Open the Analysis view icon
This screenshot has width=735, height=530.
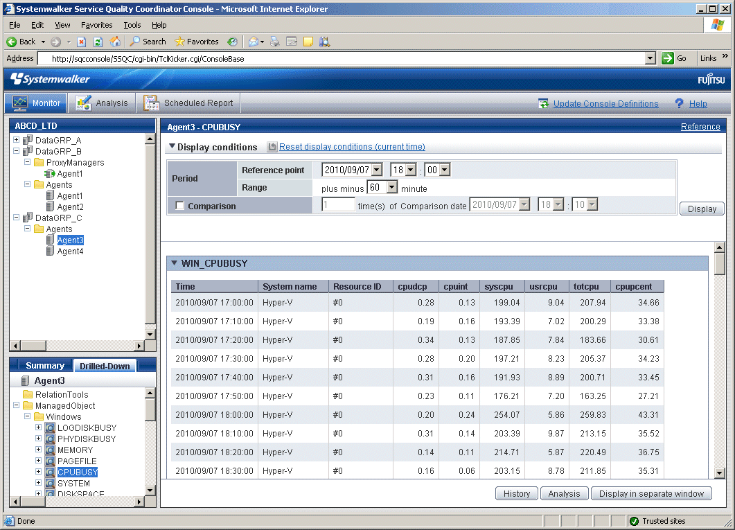tap(84, 103)
